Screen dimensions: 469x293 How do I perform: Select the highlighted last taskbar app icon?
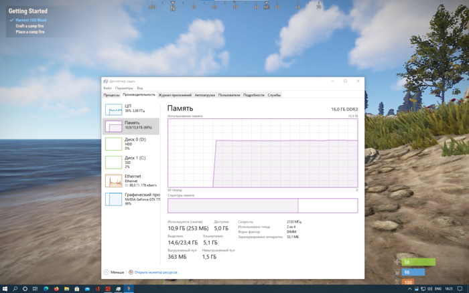click(x=129, y=289)
